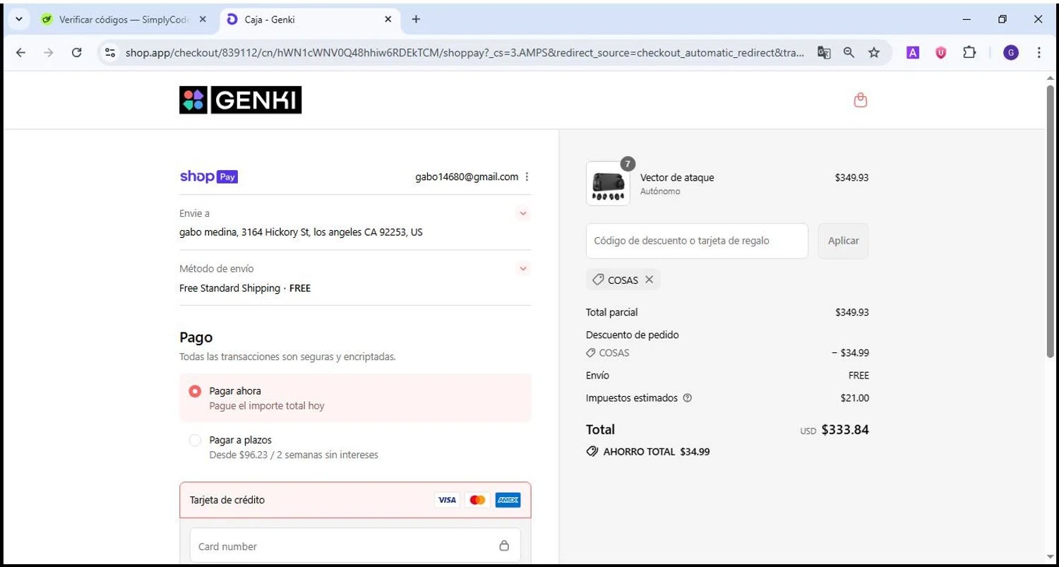1059x567 pixels.
Task: Click the Shop Pay logo
Action: click(x=209, y=177)
